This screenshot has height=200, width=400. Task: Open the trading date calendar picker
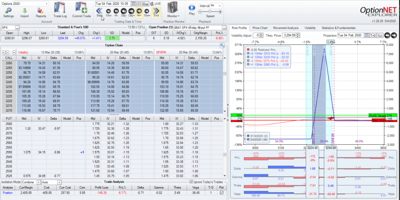(134, 4)
